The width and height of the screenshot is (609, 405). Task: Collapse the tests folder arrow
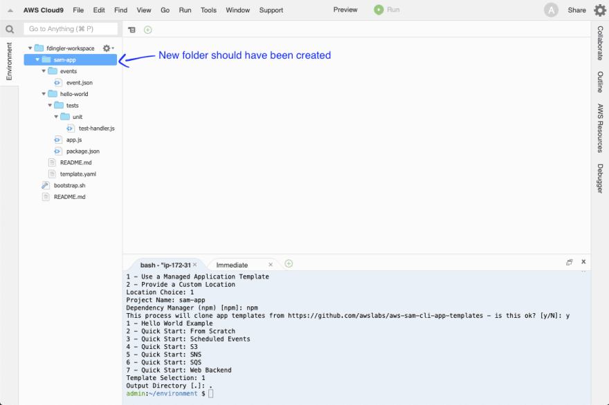click(50, 106)
